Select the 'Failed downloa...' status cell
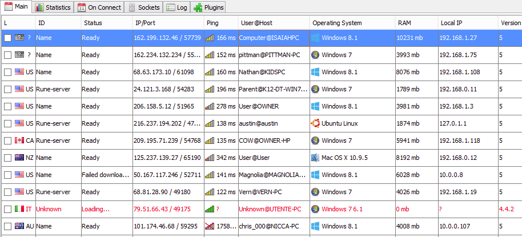The width and height of the screenshot is (522, 237). click(107, 175)
